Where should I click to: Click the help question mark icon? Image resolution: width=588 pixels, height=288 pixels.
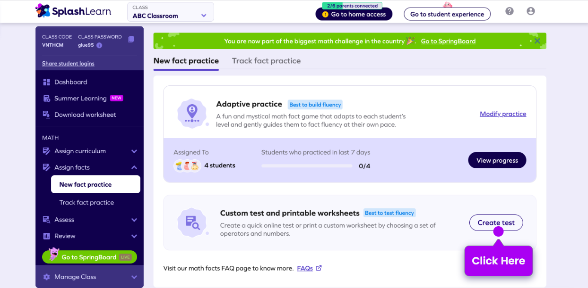pyautogui.click(x=509, y=11)
